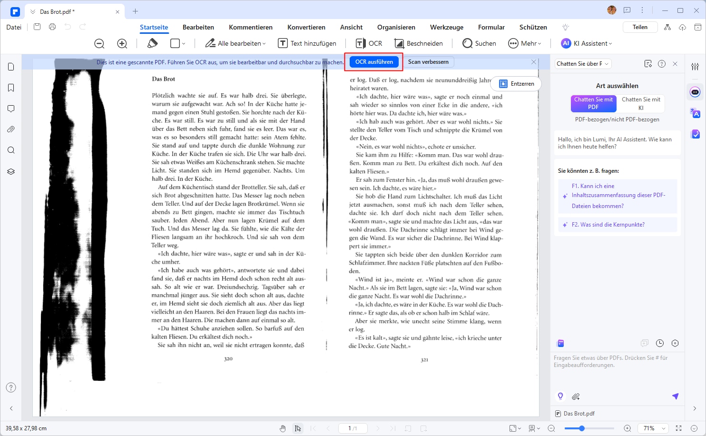Expand the Mehr options menu
706x436 pixels.
tap(525, 43)
